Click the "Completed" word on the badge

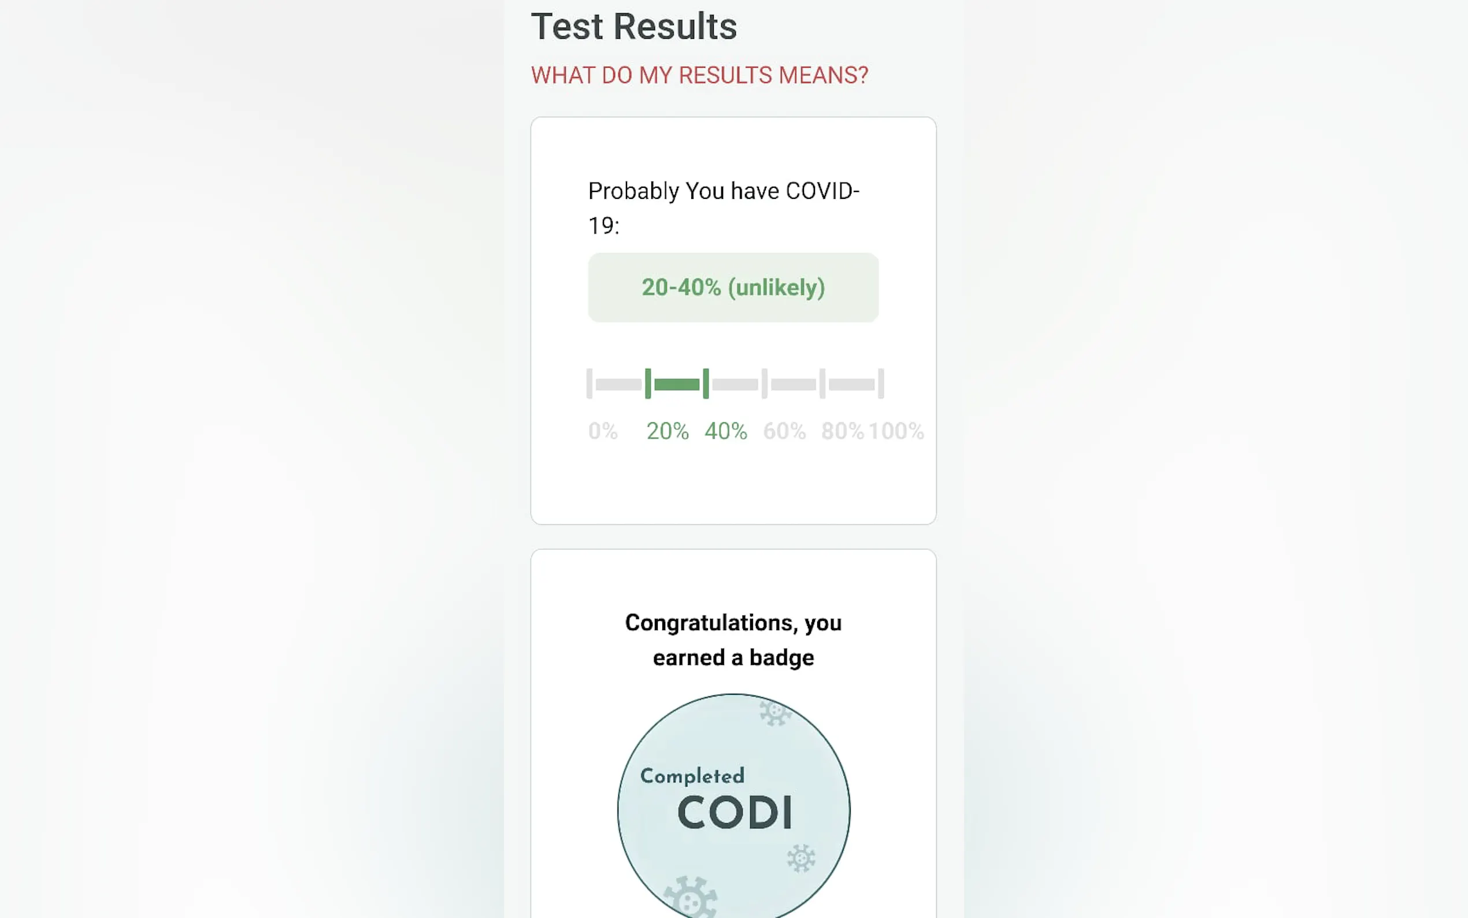click(x=692, y=776)
